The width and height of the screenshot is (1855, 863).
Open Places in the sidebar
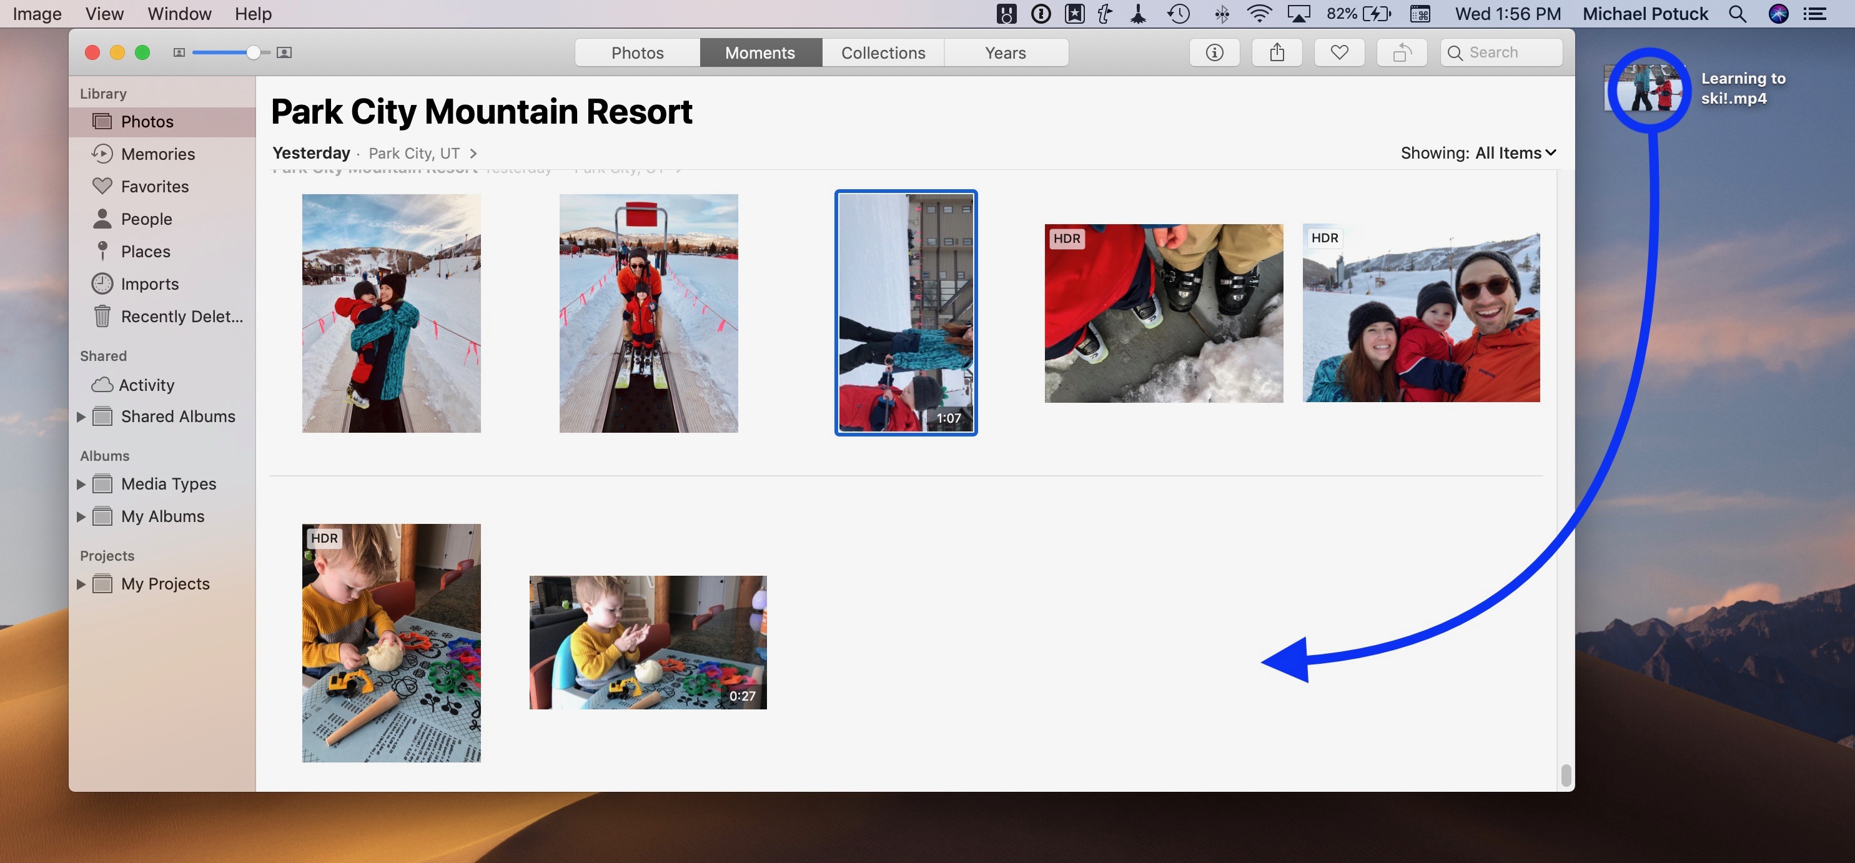click(x=163, y=251)
